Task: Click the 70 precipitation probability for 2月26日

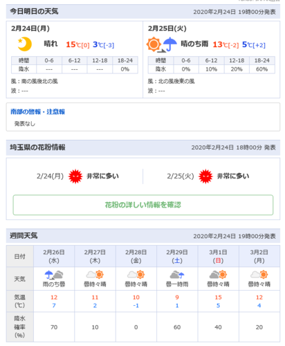Action: coord(54,327)
